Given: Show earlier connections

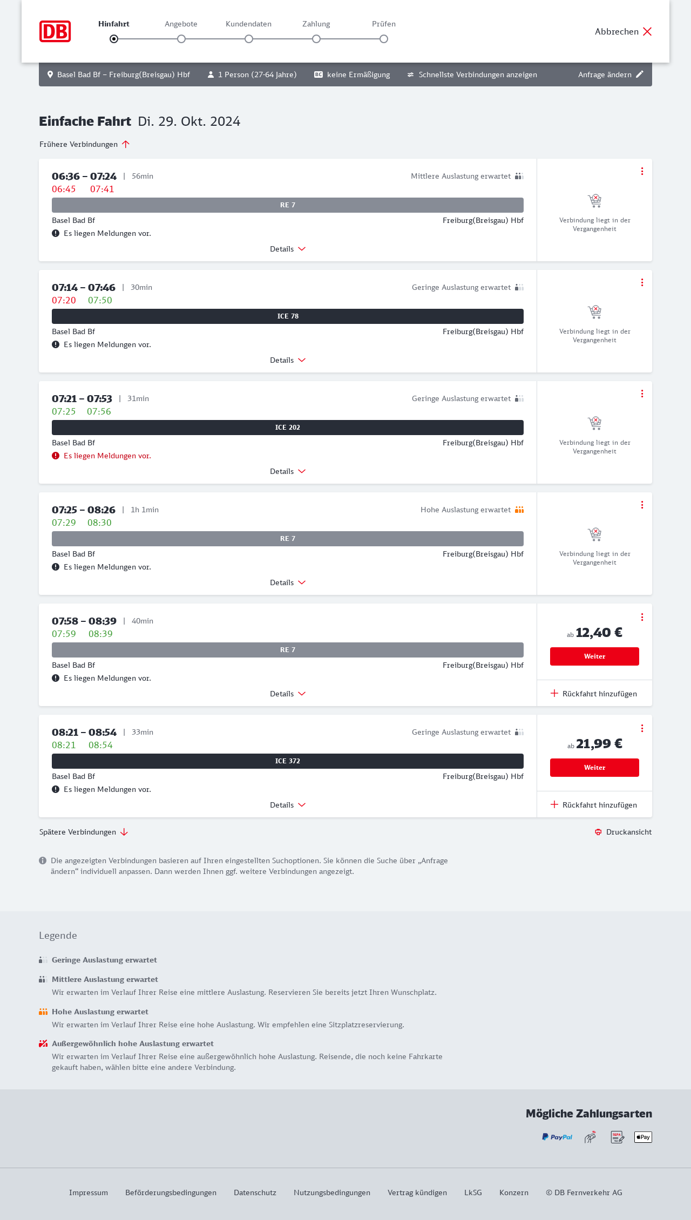Looking at the screenshot, I should [85, 144].
